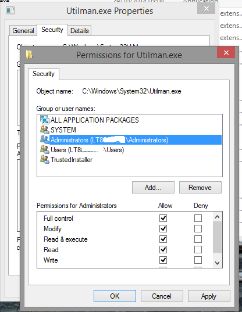Click the Read & execute permission label

point(66,239)
